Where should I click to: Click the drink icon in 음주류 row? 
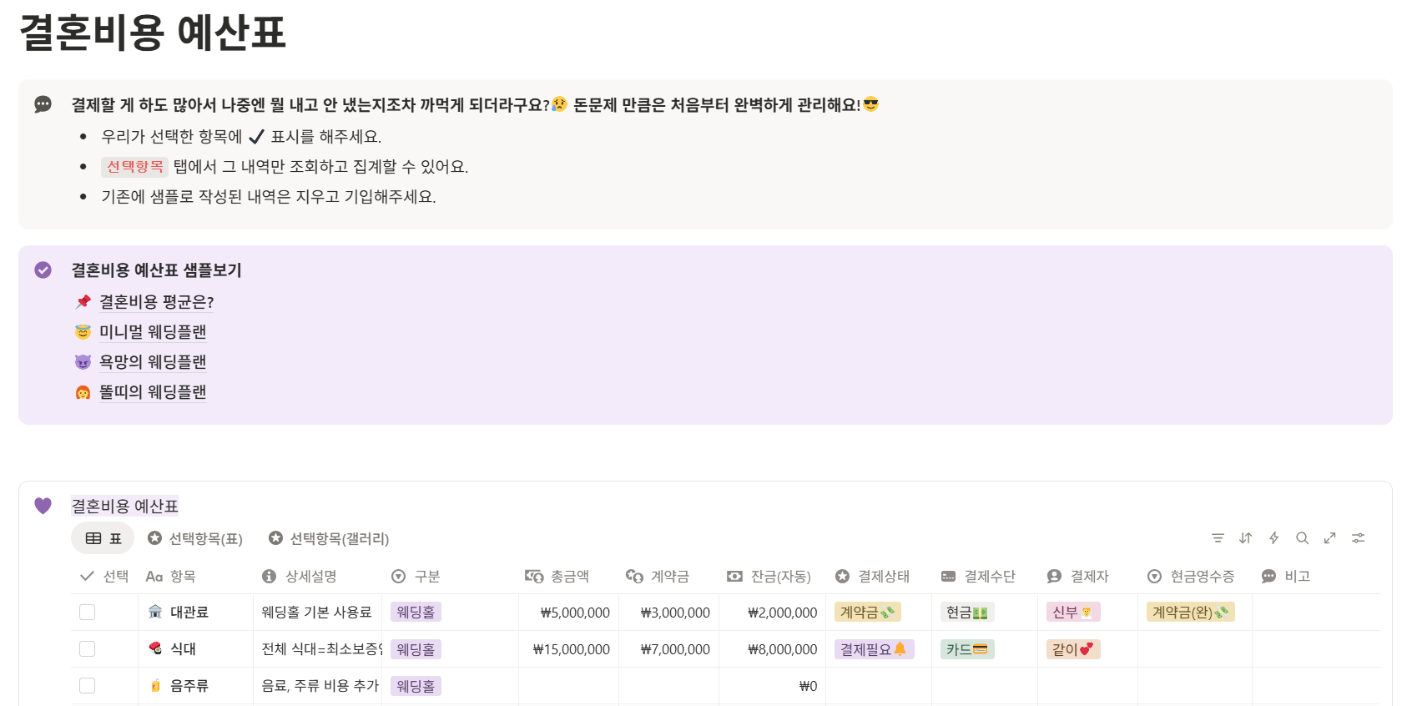pyautogui.click(x=155, y=685)
